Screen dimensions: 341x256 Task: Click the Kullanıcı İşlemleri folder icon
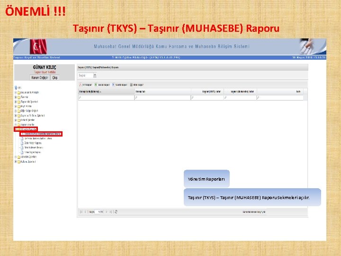pyautogui.click(x=19, y=162)
